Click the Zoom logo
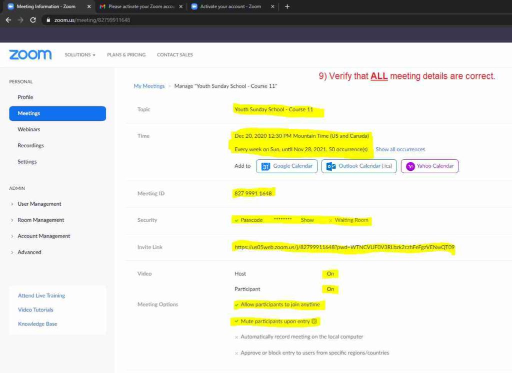 click(30, 54)
